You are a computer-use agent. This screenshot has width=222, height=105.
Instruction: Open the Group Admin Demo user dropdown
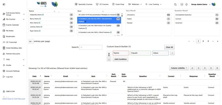[201, 4]
